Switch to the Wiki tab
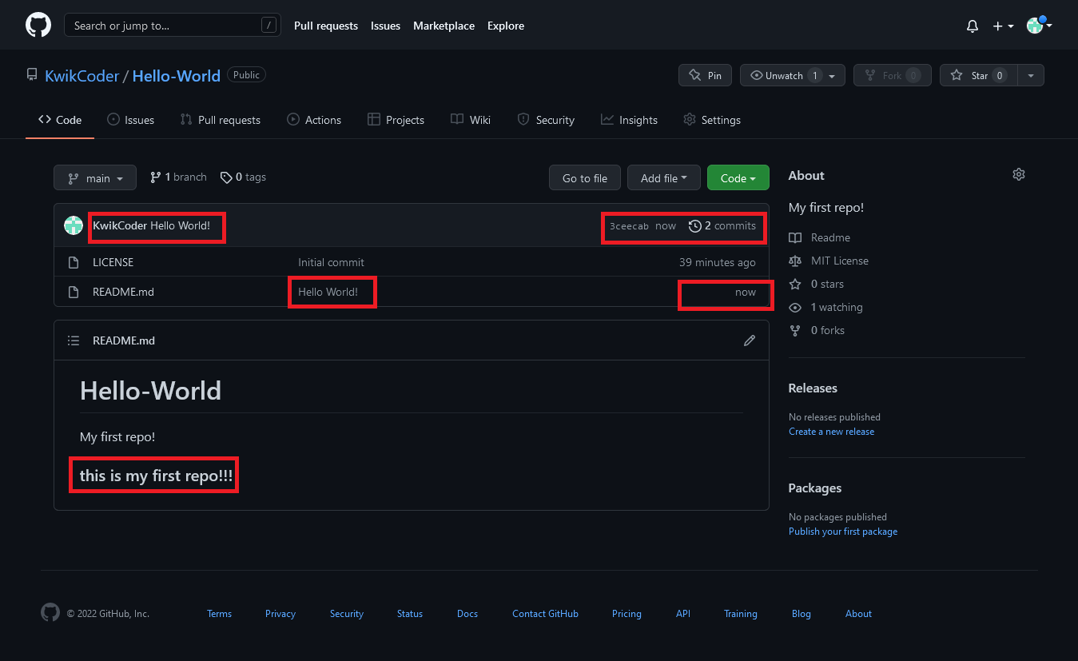This screenshot has height=661, width=1078. click(471, 120)
